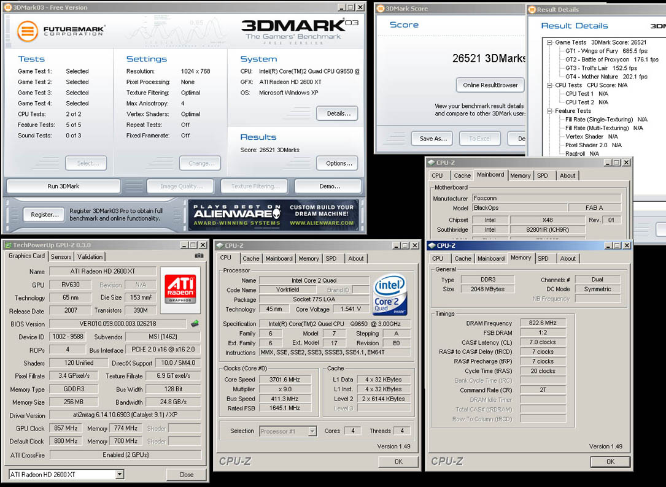The height and width of the screenshot is (487, 666).
Task: Click the ATI Radeon logo in GPU-Z
Action: pyautogui.click(x=180, y=289)
